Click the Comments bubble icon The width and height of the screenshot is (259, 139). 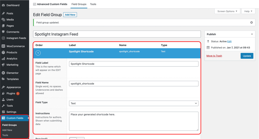3,32
